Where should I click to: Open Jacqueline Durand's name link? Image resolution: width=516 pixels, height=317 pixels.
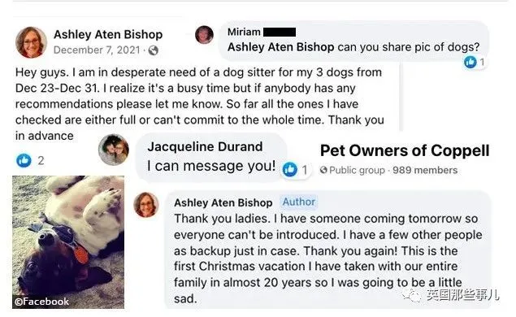[x=205, y=146]
